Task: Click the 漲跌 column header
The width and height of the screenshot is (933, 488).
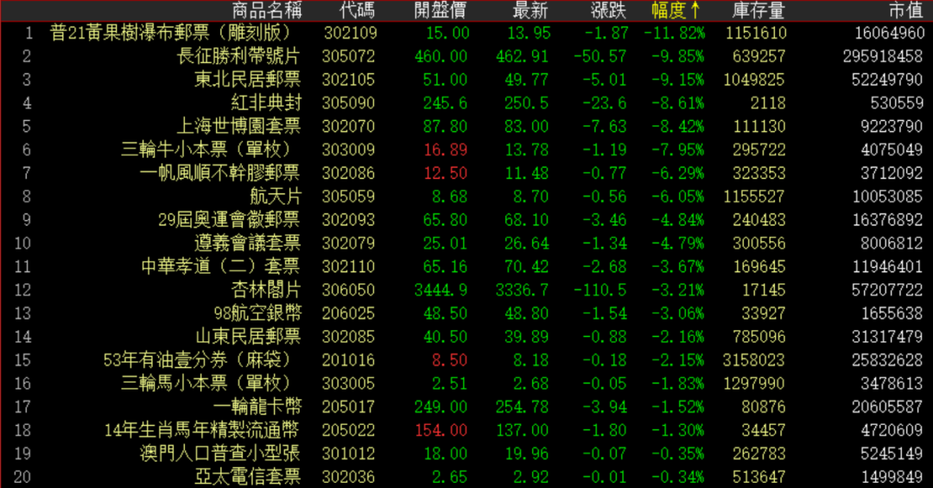Action: coord(608,10)
